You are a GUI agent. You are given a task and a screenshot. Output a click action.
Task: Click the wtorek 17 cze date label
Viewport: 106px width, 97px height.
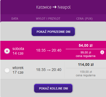click(18, 70)
